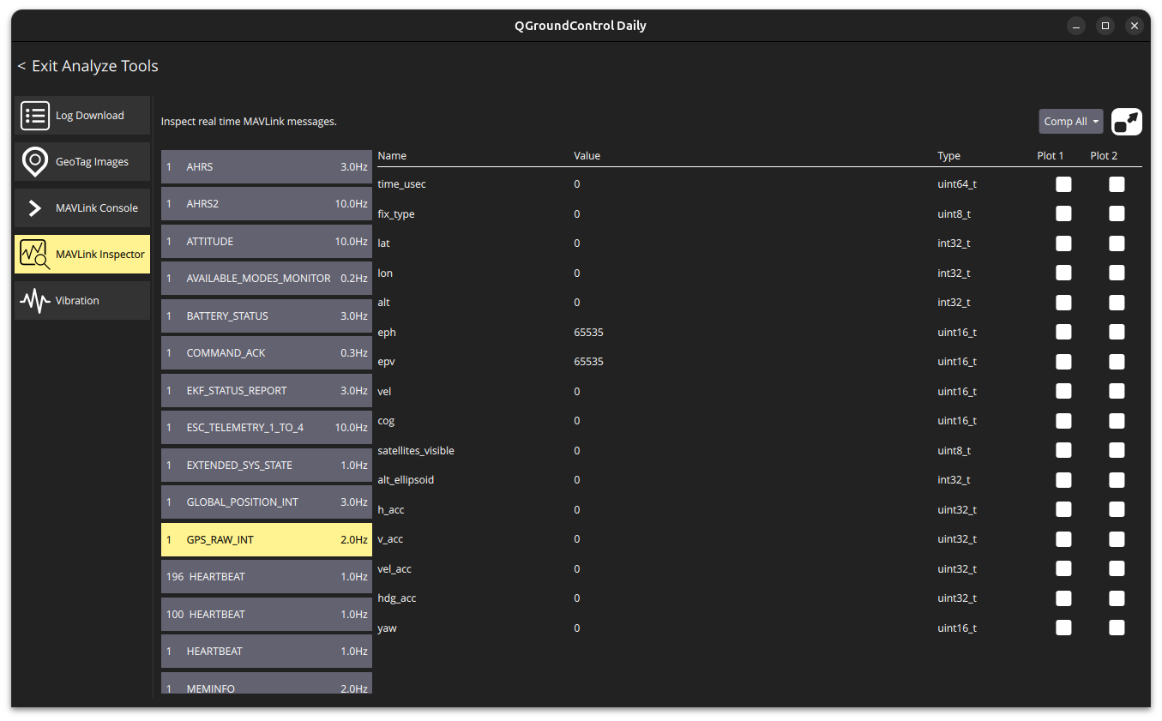
Task: Check Plot 2 for yaw
Action: pyautogui.click(x=1117, y=628)
